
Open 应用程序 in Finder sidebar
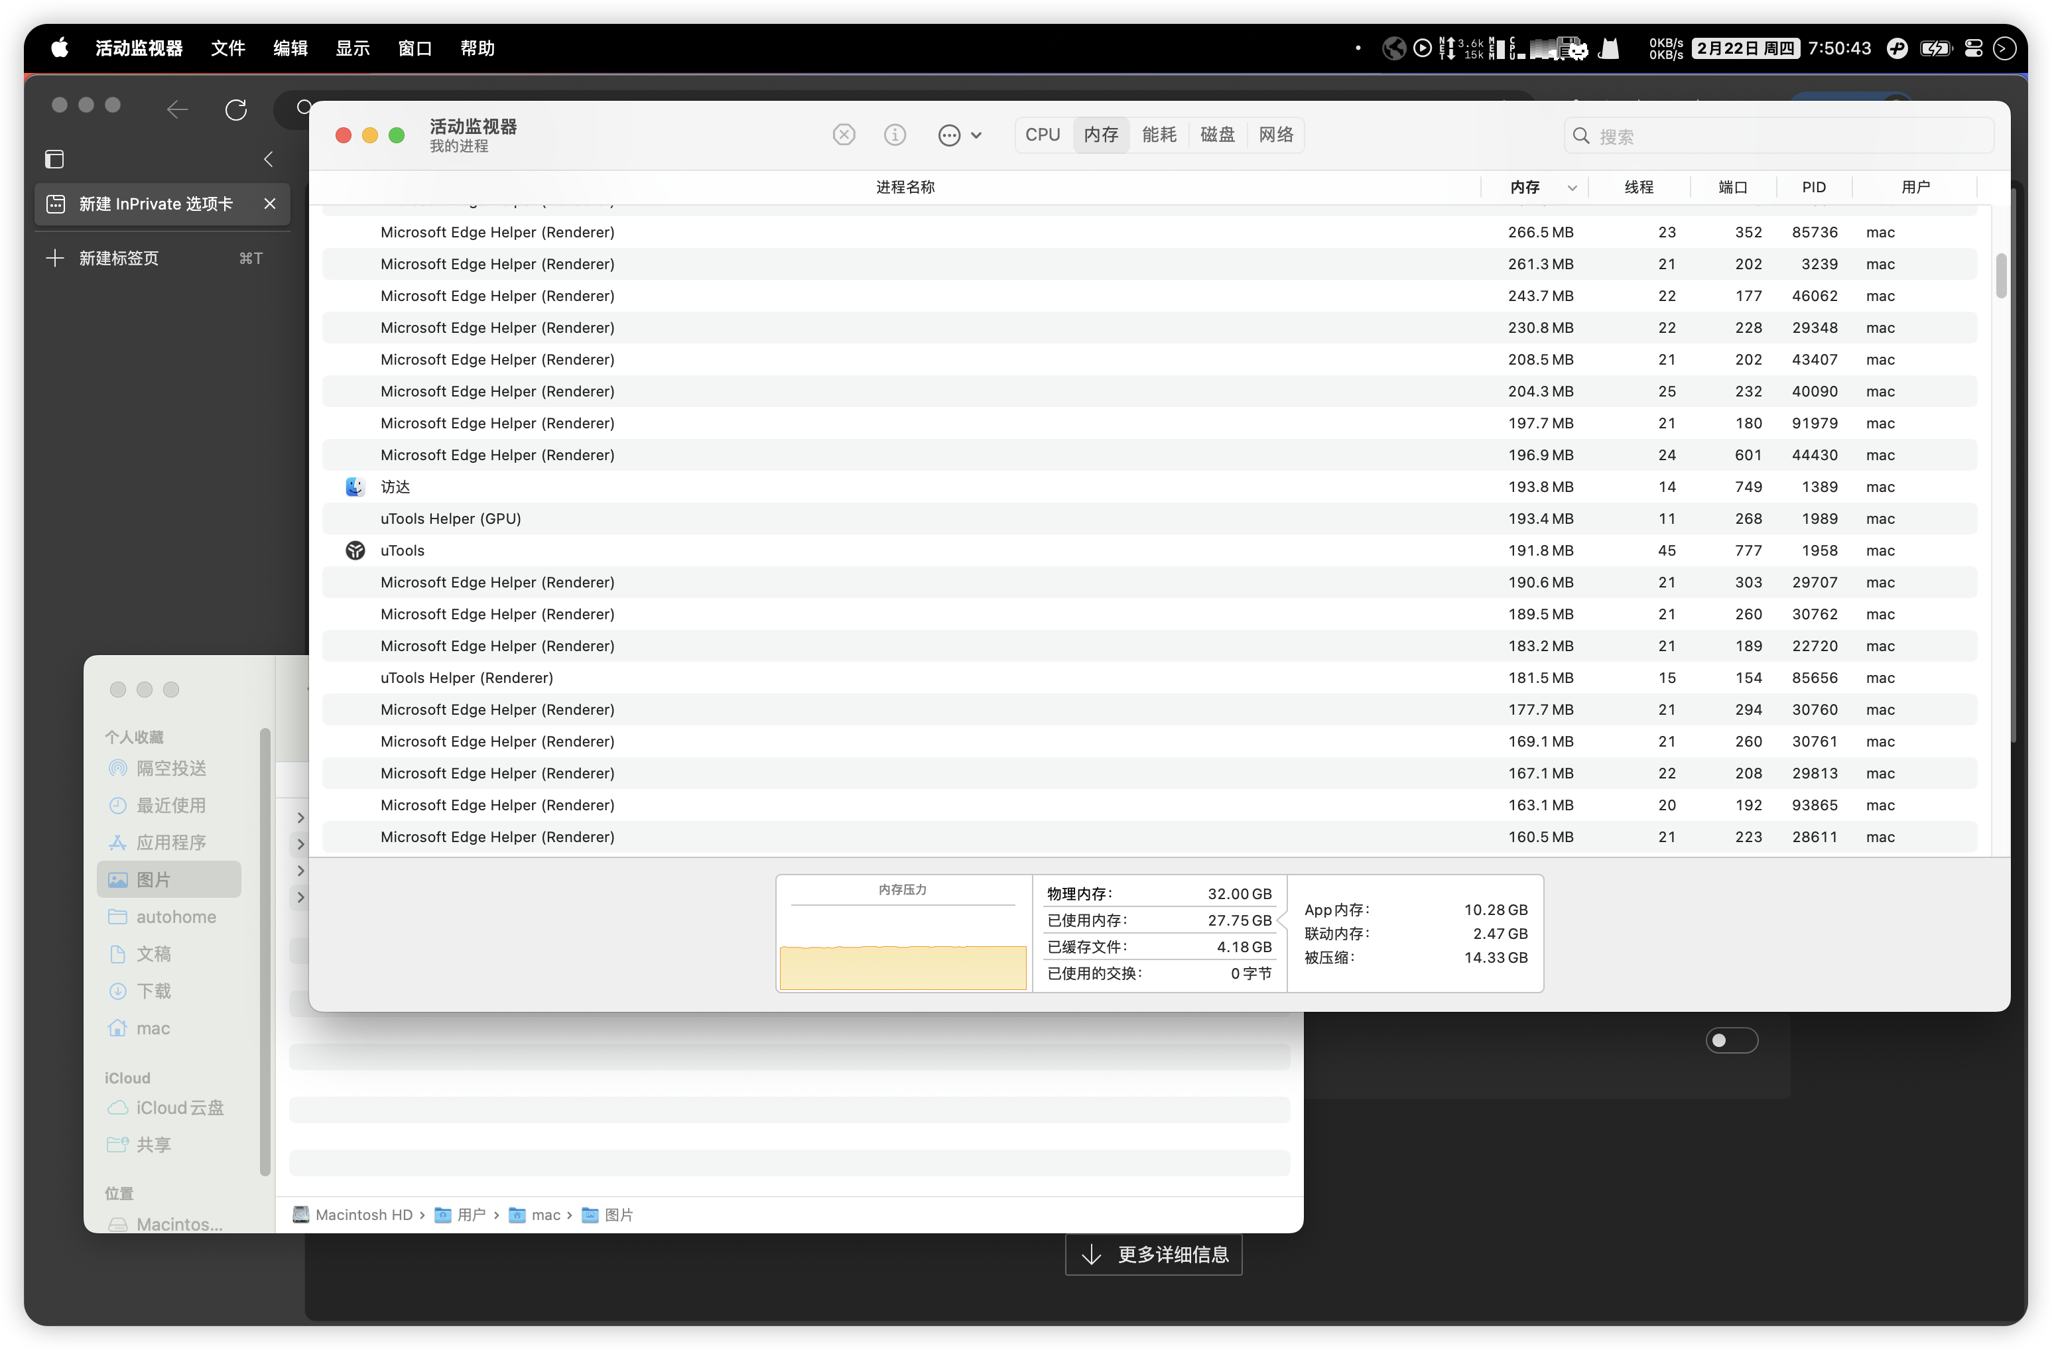[170, 842]
